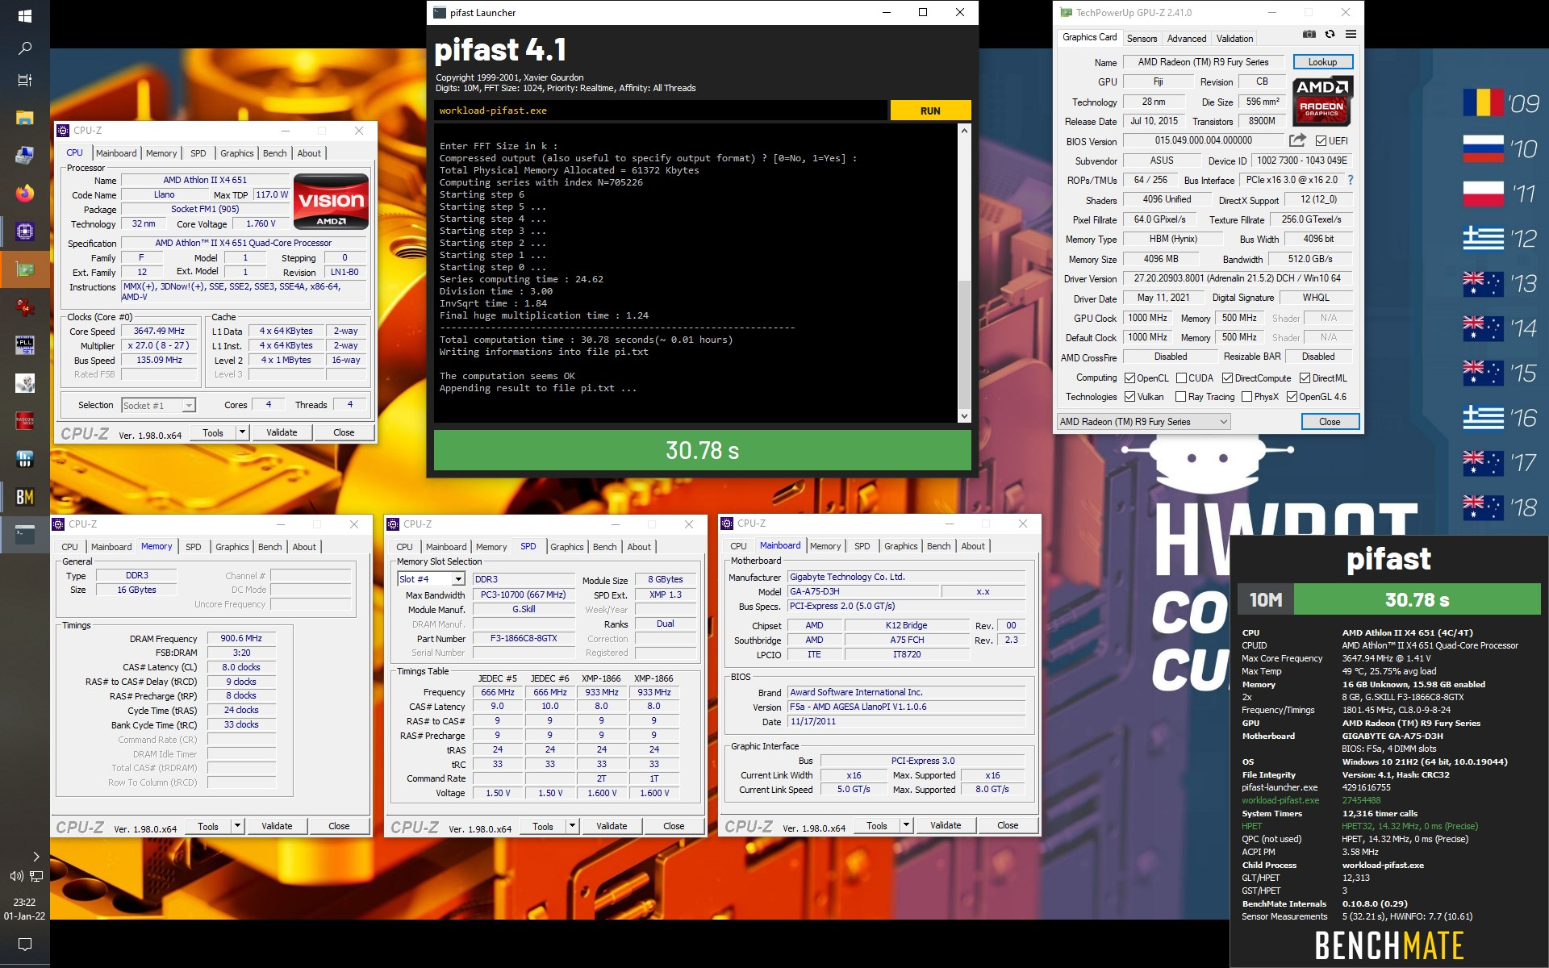Click the BIOS share/export icon in GPU-Z
1549x968 pixels.
click(1297, 140)
